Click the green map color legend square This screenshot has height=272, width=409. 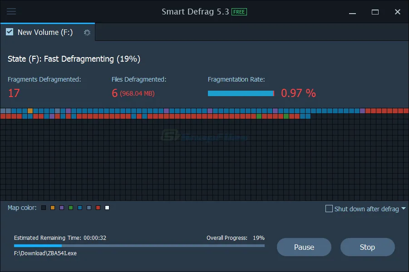(x=71, y=208)
